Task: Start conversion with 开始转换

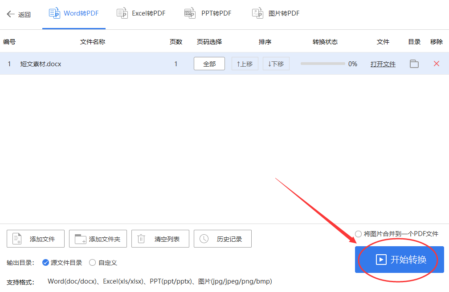Action: click(x=400, y=260)
